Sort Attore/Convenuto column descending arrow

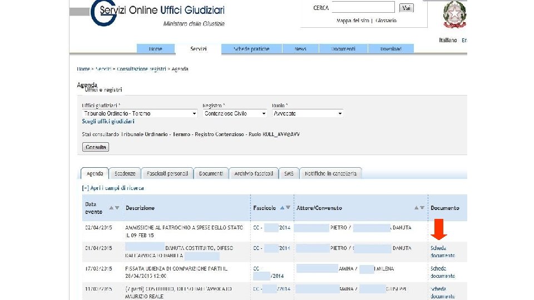(x=422, y=208)
